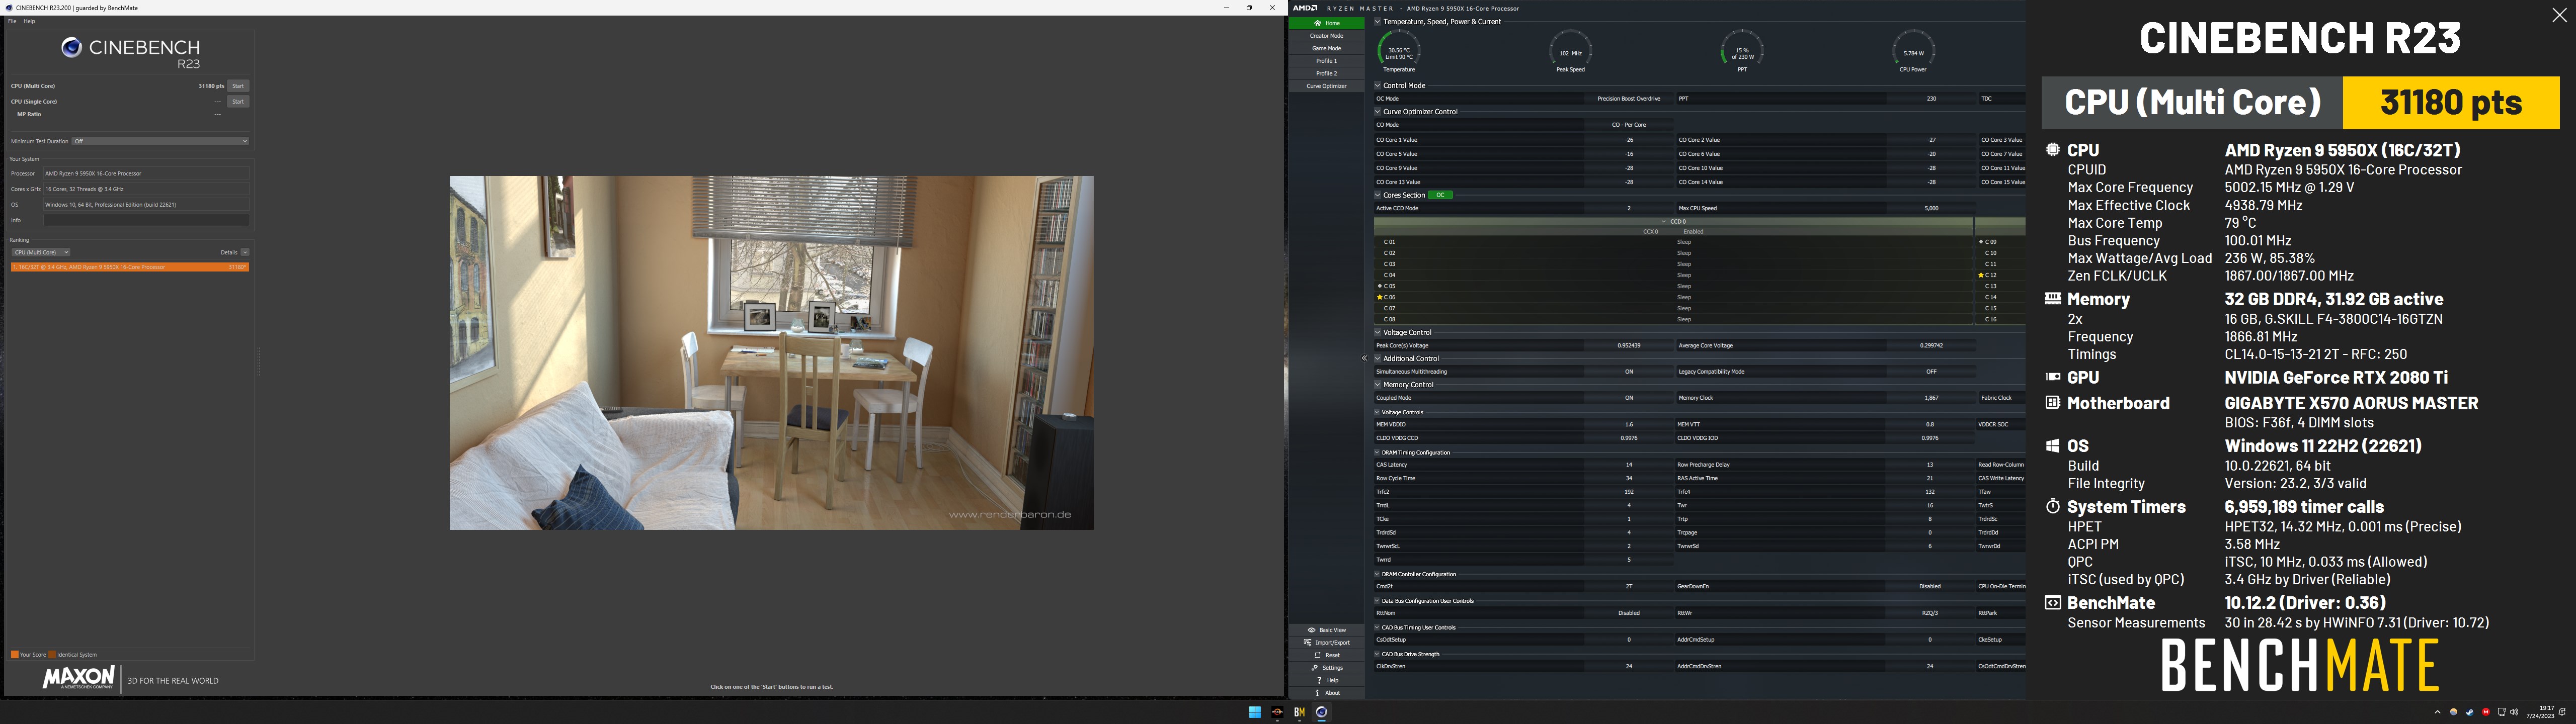Open Cinebench icon on taskbar
This screenshot has width=2576, height=724.
coord(1322,712)
